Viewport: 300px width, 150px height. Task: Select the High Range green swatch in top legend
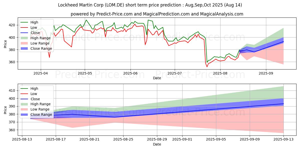25,38
